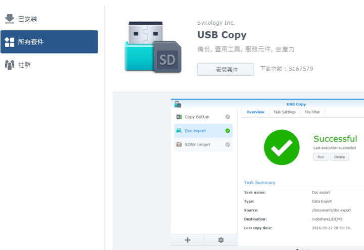The image size is (364, 250).
Task: Click the community people icon
Action: click(x=10, y=65)
